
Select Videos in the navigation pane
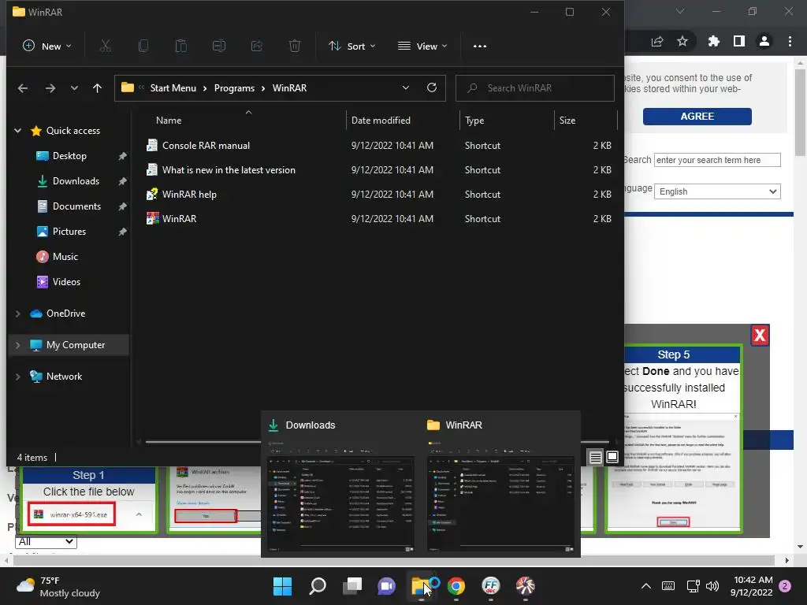(66, 282)
